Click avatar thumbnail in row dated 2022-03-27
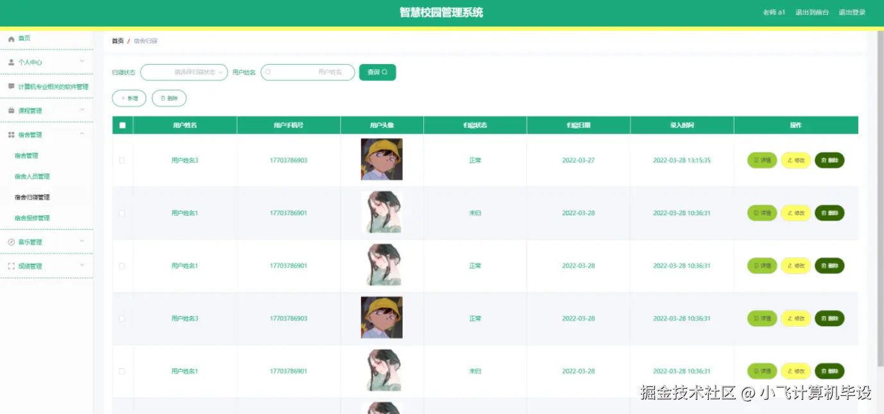 [382, 160]
